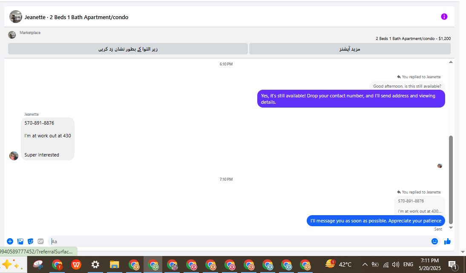
Task: Expand hidden system tray icons chevron
Action: (365, 264)
